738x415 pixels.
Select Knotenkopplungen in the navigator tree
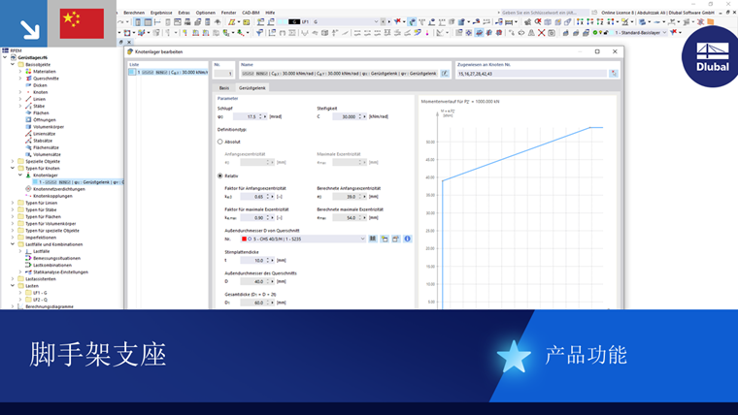tap(52, 196)
